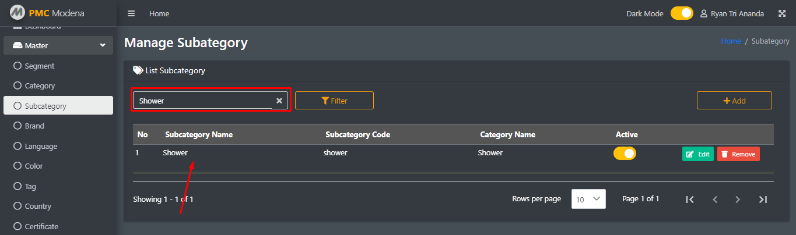
Task: Click the Add button
Action: (x=734, y=101)
